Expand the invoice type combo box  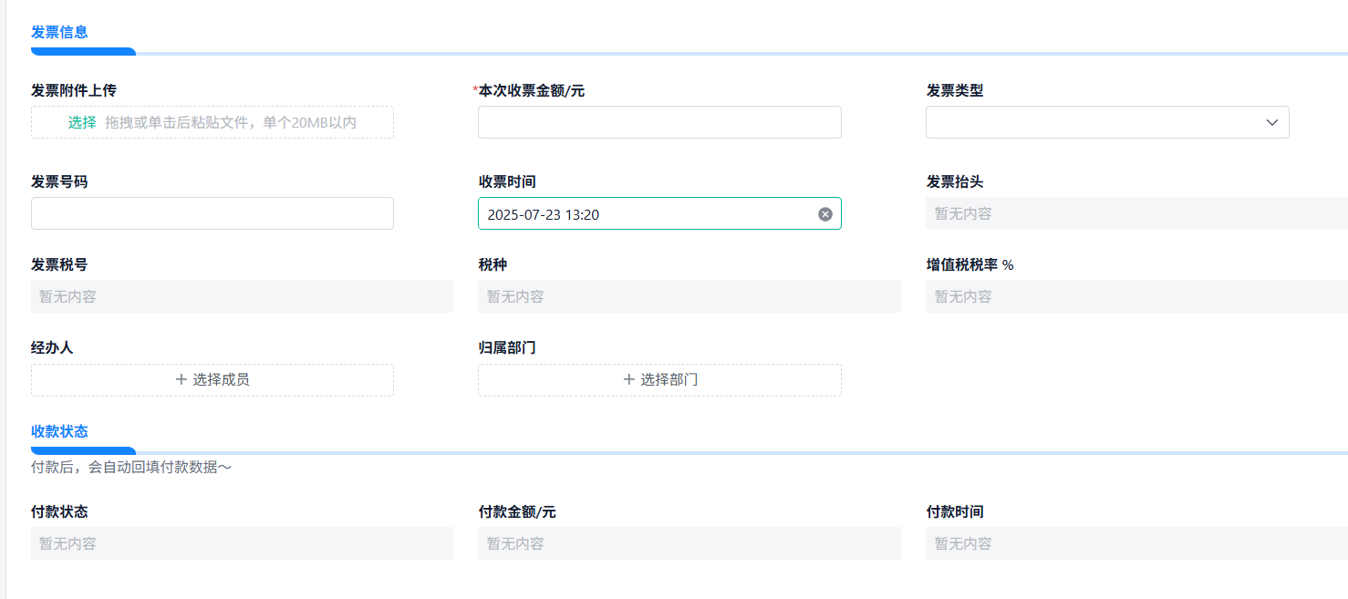[x=1107, y=122]
